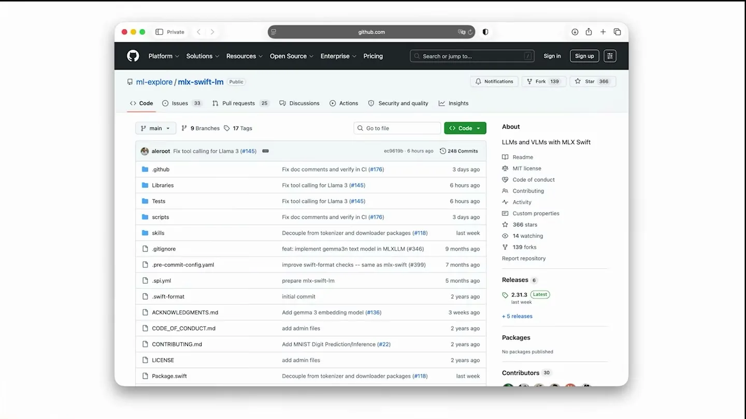The image size is (746, 419).
Task: Open the .pre-commit-config.yaml file
Action: (x=183, y=265)
